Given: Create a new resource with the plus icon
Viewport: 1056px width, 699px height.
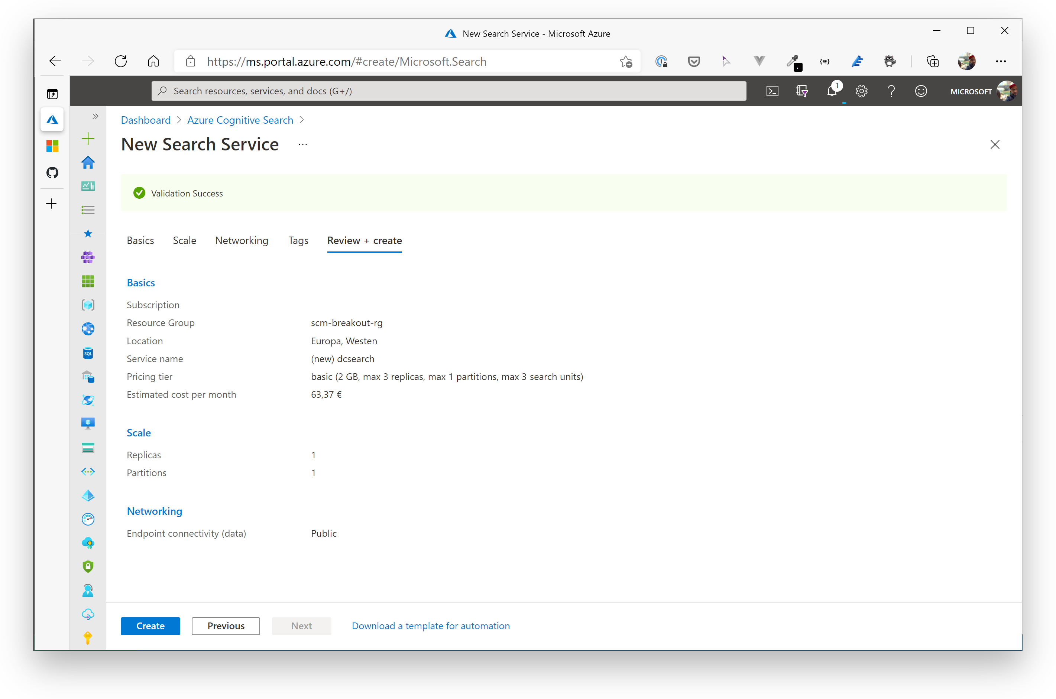Looking at the screenshot, I should (88, 139).
